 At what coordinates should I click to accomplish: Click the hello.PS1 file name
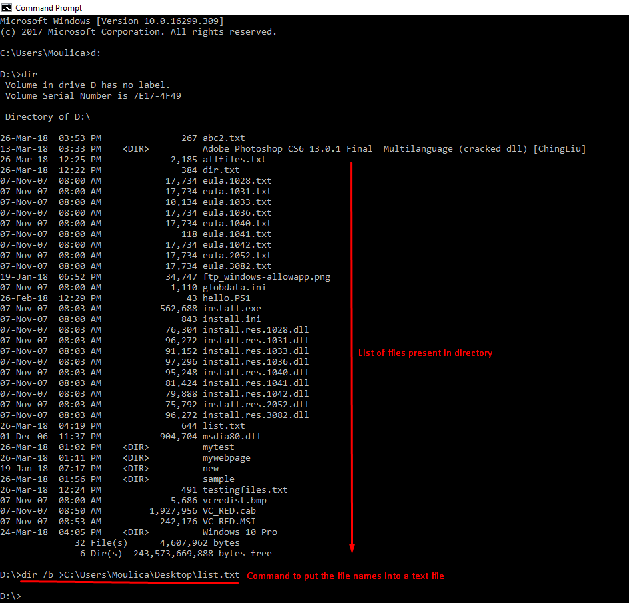coord(227,298)
